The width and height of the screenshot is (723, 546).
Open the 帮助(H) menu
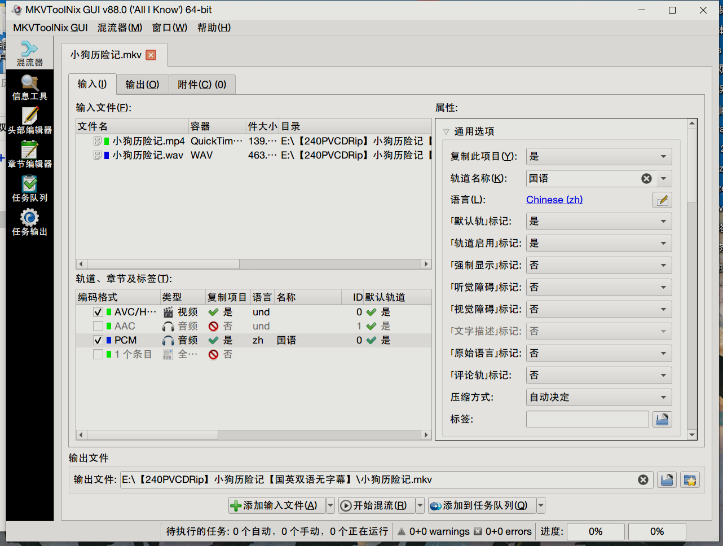[214, 27]
